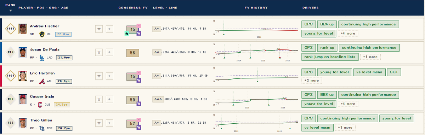Click the LEVEL · LINE column header
Viewport: 425px width, 135px height.
pyautogui.click(x=165, y=7)
